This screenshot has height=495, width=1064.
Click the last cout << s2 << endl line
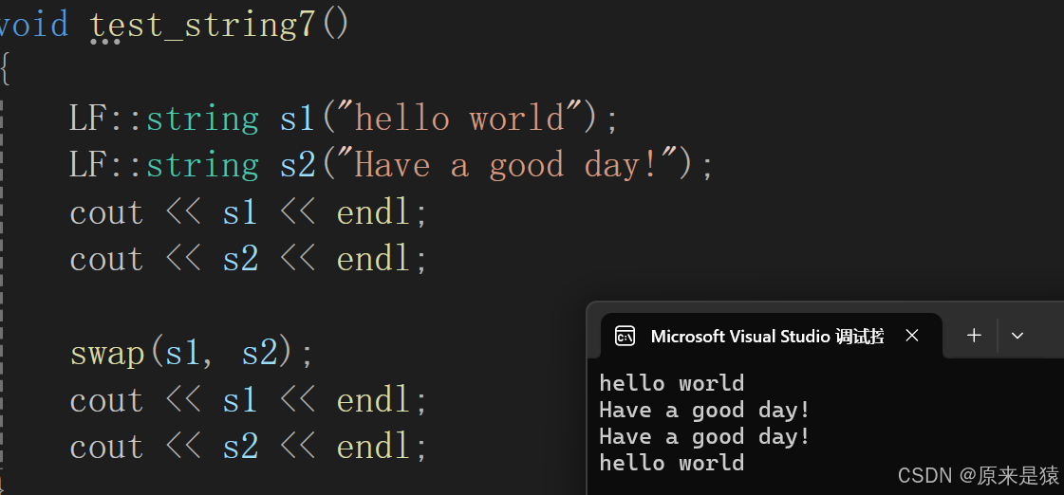click(x=249, y=447)
